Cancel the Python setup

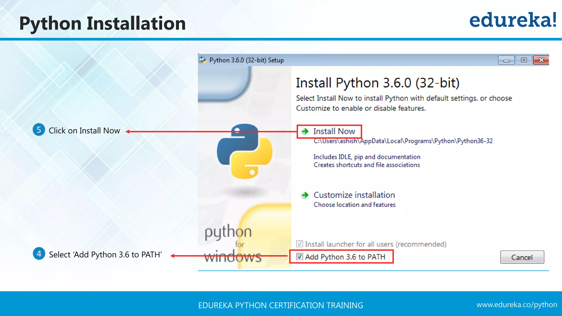(522, 257)
